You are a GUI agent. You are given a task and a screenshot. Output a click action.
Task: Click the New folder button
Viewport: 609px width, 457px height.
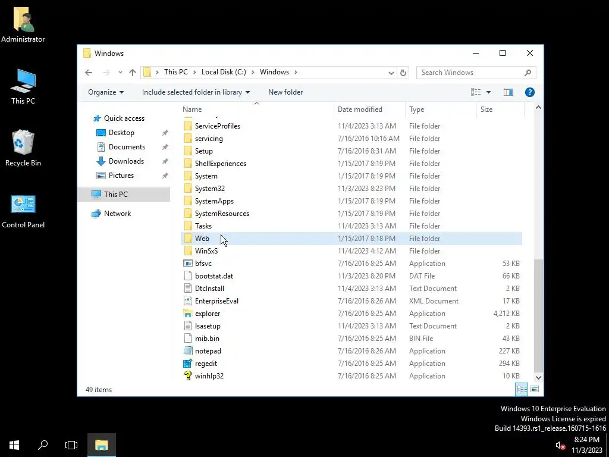point(285,92)
